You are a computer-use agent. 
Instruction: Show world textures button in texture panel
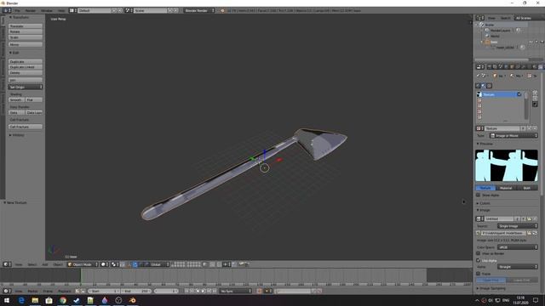pyautogui.click(x=478, y=85)
